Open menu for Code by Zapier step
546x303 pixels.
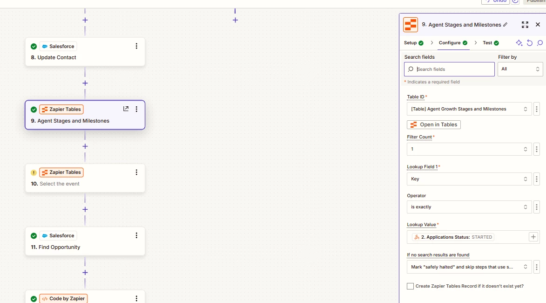(x=136, y=298)
